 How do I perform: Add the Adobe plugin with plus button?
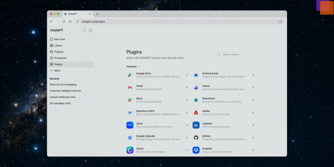pos(253,113)
